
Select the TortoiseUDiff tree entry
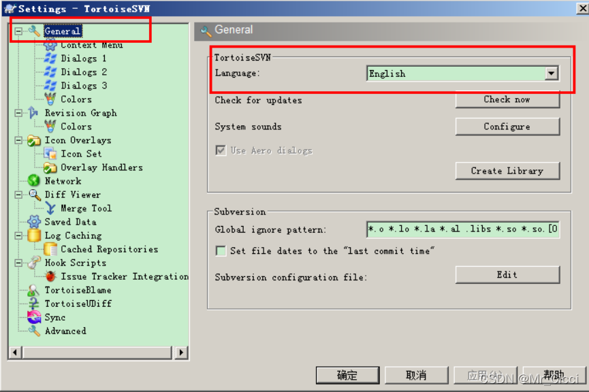[x=78, y=304]
